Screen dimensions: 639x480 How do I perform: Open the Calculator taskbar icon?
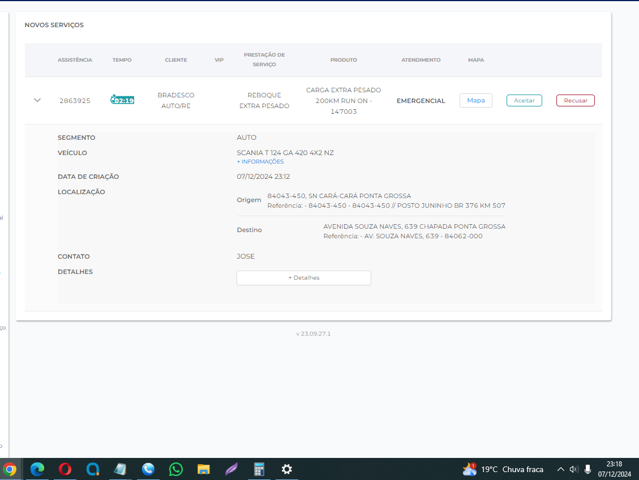(259, 469)
